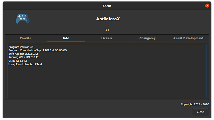This screenshot has width=214, height=120.
Task: Click the empty space inside the info text box
Action: point(107,82)
